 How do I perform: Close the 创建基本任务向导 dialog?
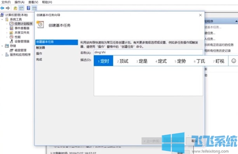click(200, 15)
